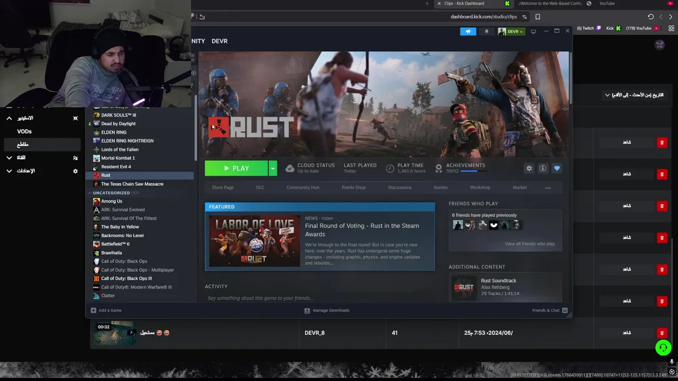Click Add a Game in Steam

click(x=106, y=310)
